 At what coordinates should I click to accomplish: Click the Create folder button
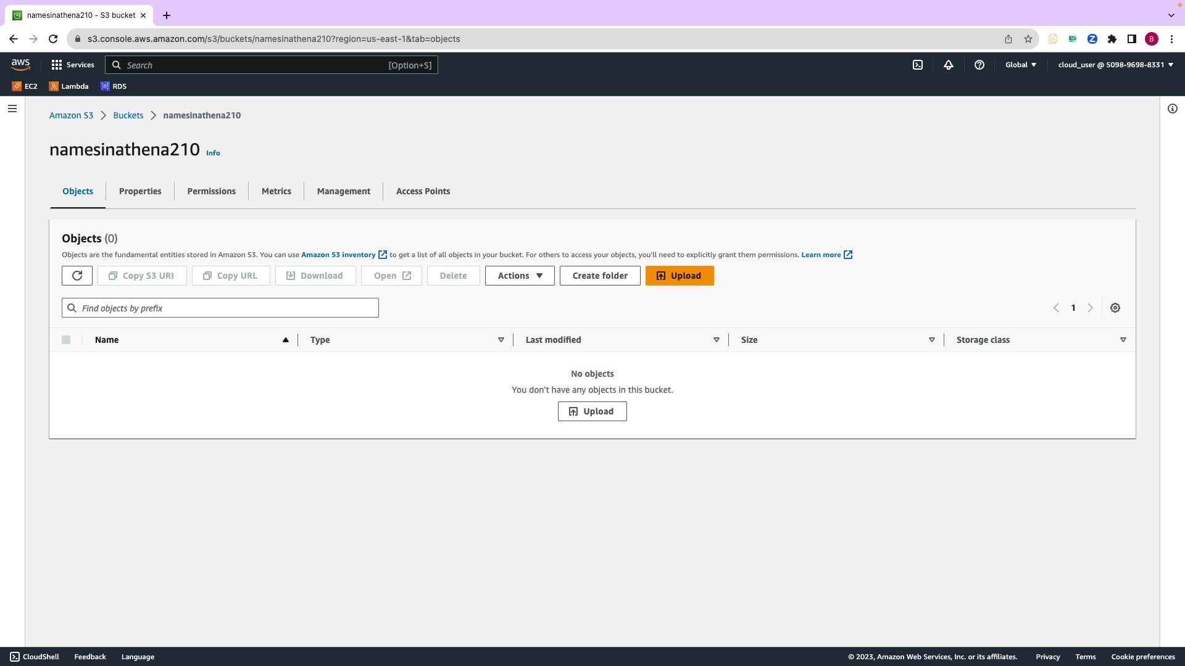click(599, 276)
